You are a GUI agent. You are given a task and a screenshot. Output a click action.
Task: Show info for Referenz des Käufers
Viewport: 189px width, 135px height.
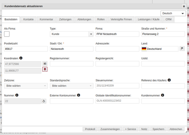[169, 80]
